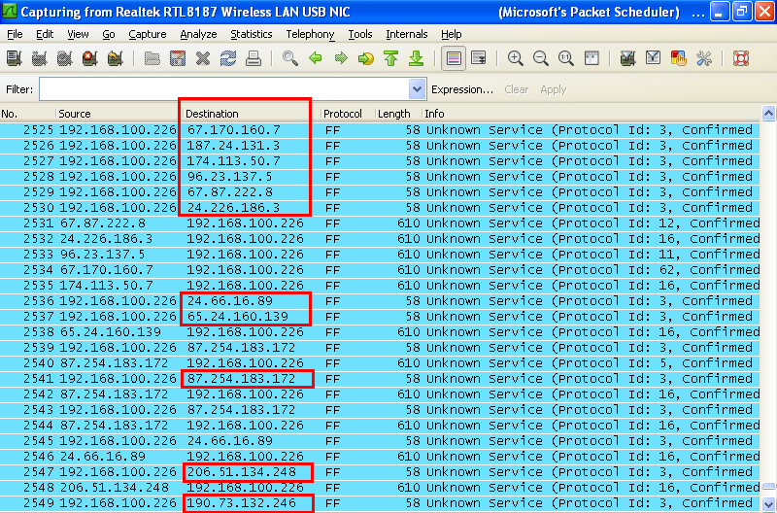Viewport: 777px width, 513px height.
Task: Click the Apply filter button
Action: (553, 89)
